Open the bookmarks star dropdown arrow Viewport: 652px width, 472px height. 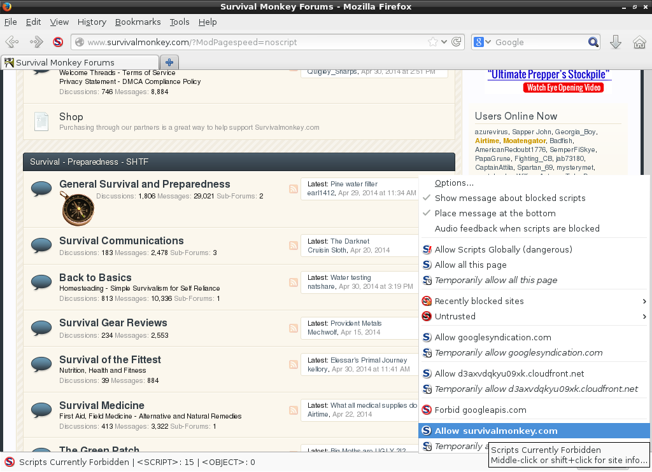pos(444,42)
